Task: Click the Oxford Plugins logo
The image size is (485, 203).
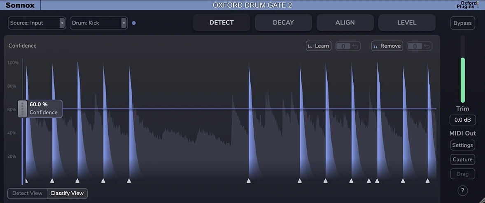Action: tap(469, 5)
